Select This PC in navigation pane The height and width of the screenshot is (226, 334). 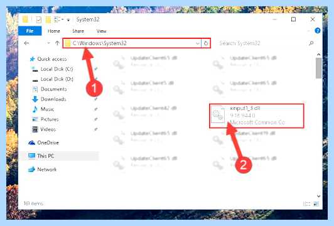46,156
